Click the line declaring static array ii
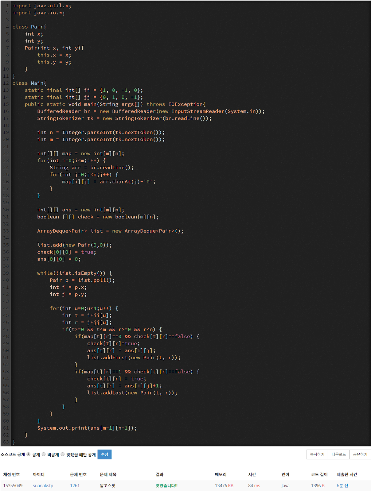The height and width of the screenshot is (491, 371). [x=84, y=90]
